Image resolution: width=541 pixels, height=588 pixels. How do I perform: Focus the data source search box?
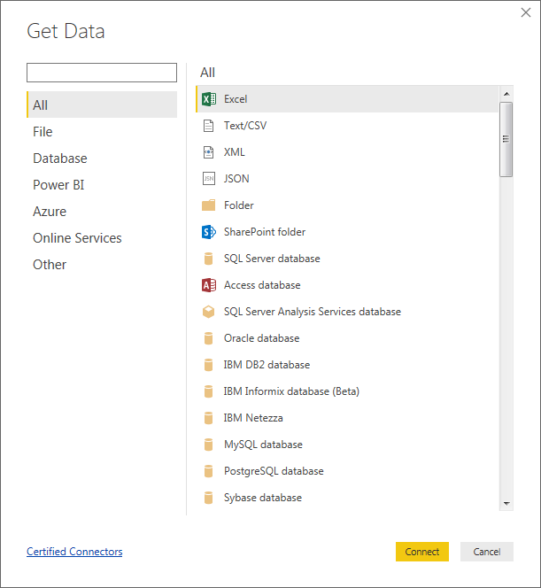point(102,73)
